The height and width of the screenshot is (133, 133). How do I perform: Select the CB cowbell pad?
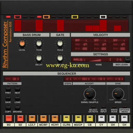click(90, 118)
